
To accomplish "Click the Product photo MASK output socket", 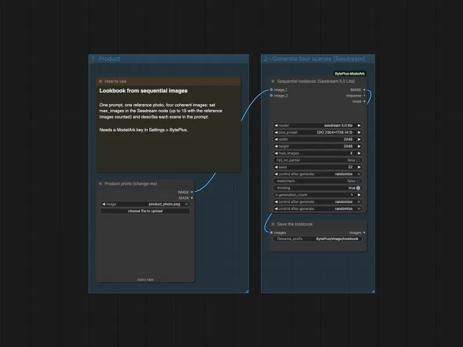I will [x=192, y=198].
